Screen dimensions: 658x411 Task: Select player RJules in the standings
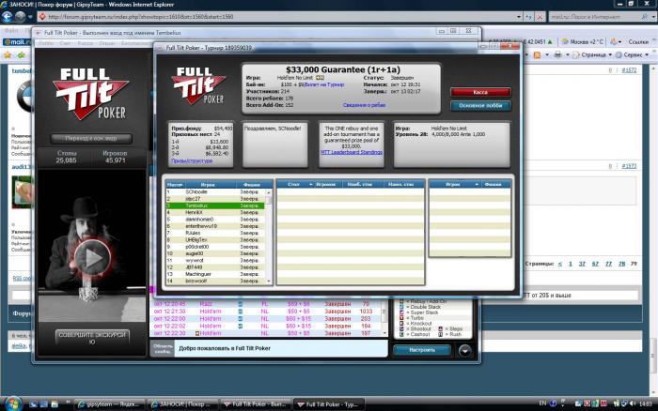tap(215, 233)
